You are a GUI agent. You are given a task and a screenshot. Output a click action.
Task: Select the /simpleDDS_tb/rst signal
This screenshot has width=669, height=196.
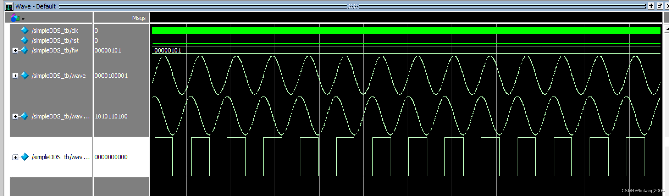coord(55,40)
